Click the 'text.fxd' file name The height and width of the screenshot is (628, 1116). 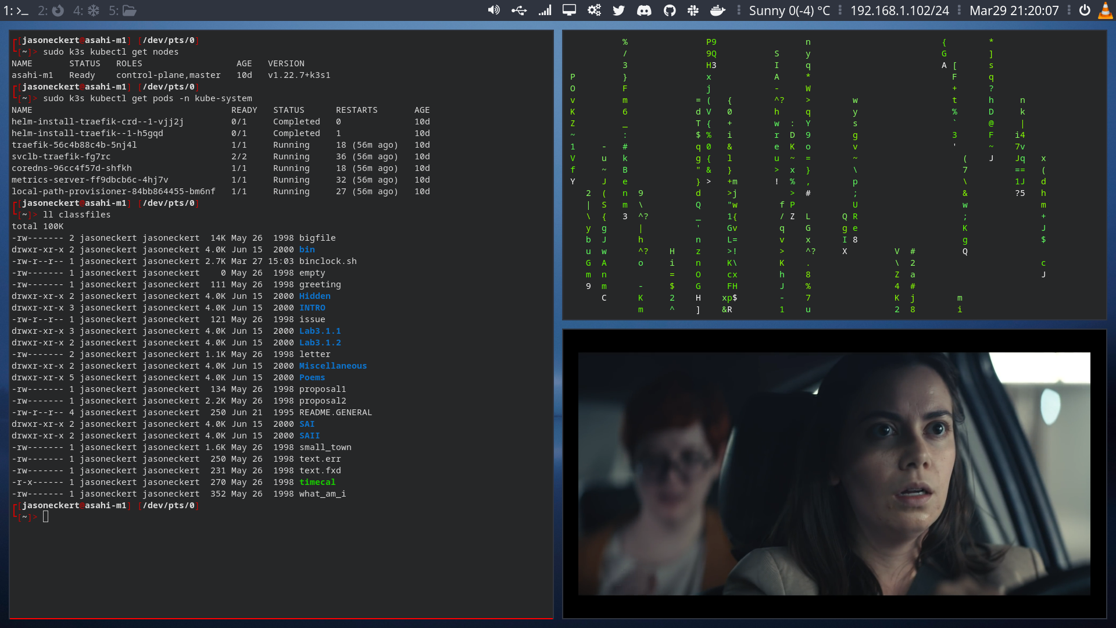point(320,470)
